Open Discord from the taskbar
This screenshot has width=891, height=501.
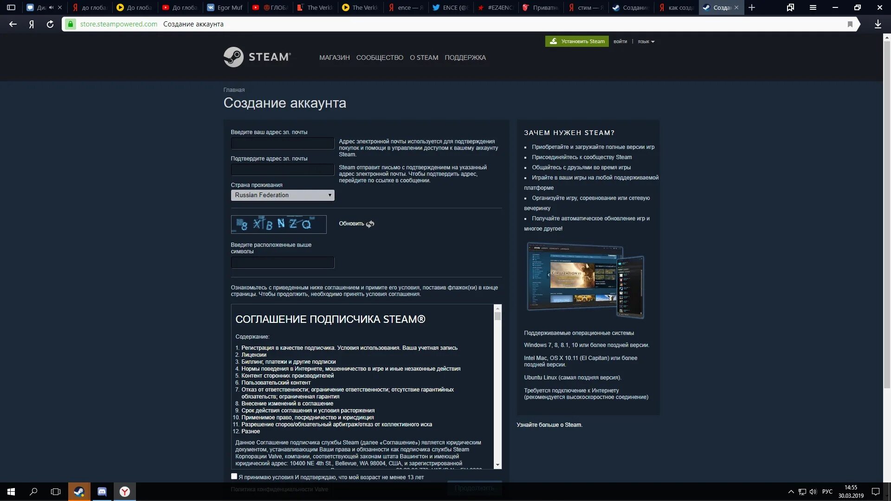(x=102, y=492)
